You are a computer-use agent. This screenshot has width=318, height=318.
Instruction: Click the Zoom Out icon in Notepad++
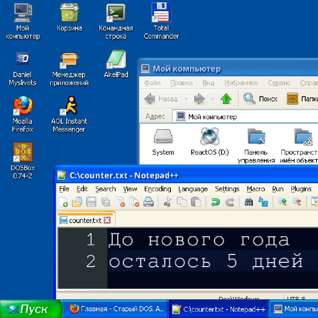297,202
